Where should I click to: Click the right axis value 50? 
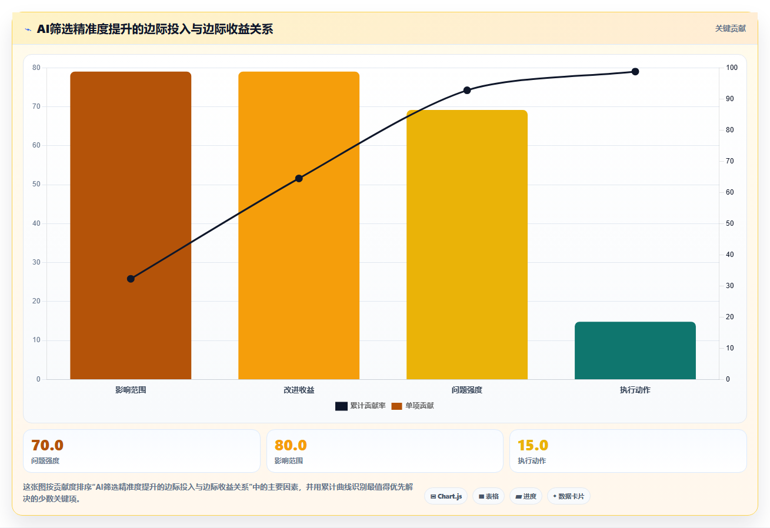pyautogui.click(x=729, y=223)
